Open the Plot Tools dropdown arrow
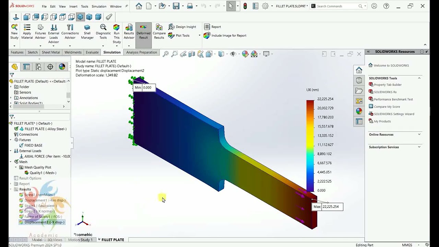The image size is (439, 247). click(199, 35)
